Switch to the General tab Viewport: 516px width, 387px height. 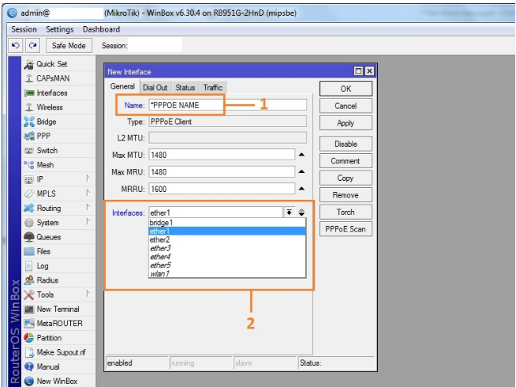coord(122,87)
